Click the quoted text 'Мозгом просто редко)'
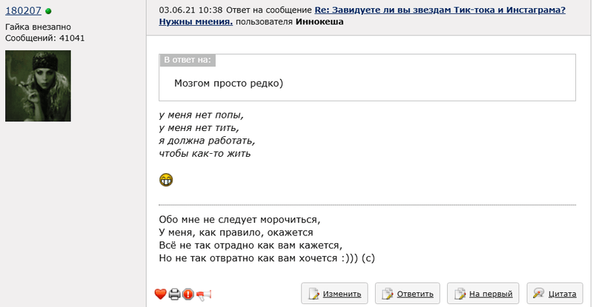This screenshot has width=593, height=307. click(x=229, y=84)
